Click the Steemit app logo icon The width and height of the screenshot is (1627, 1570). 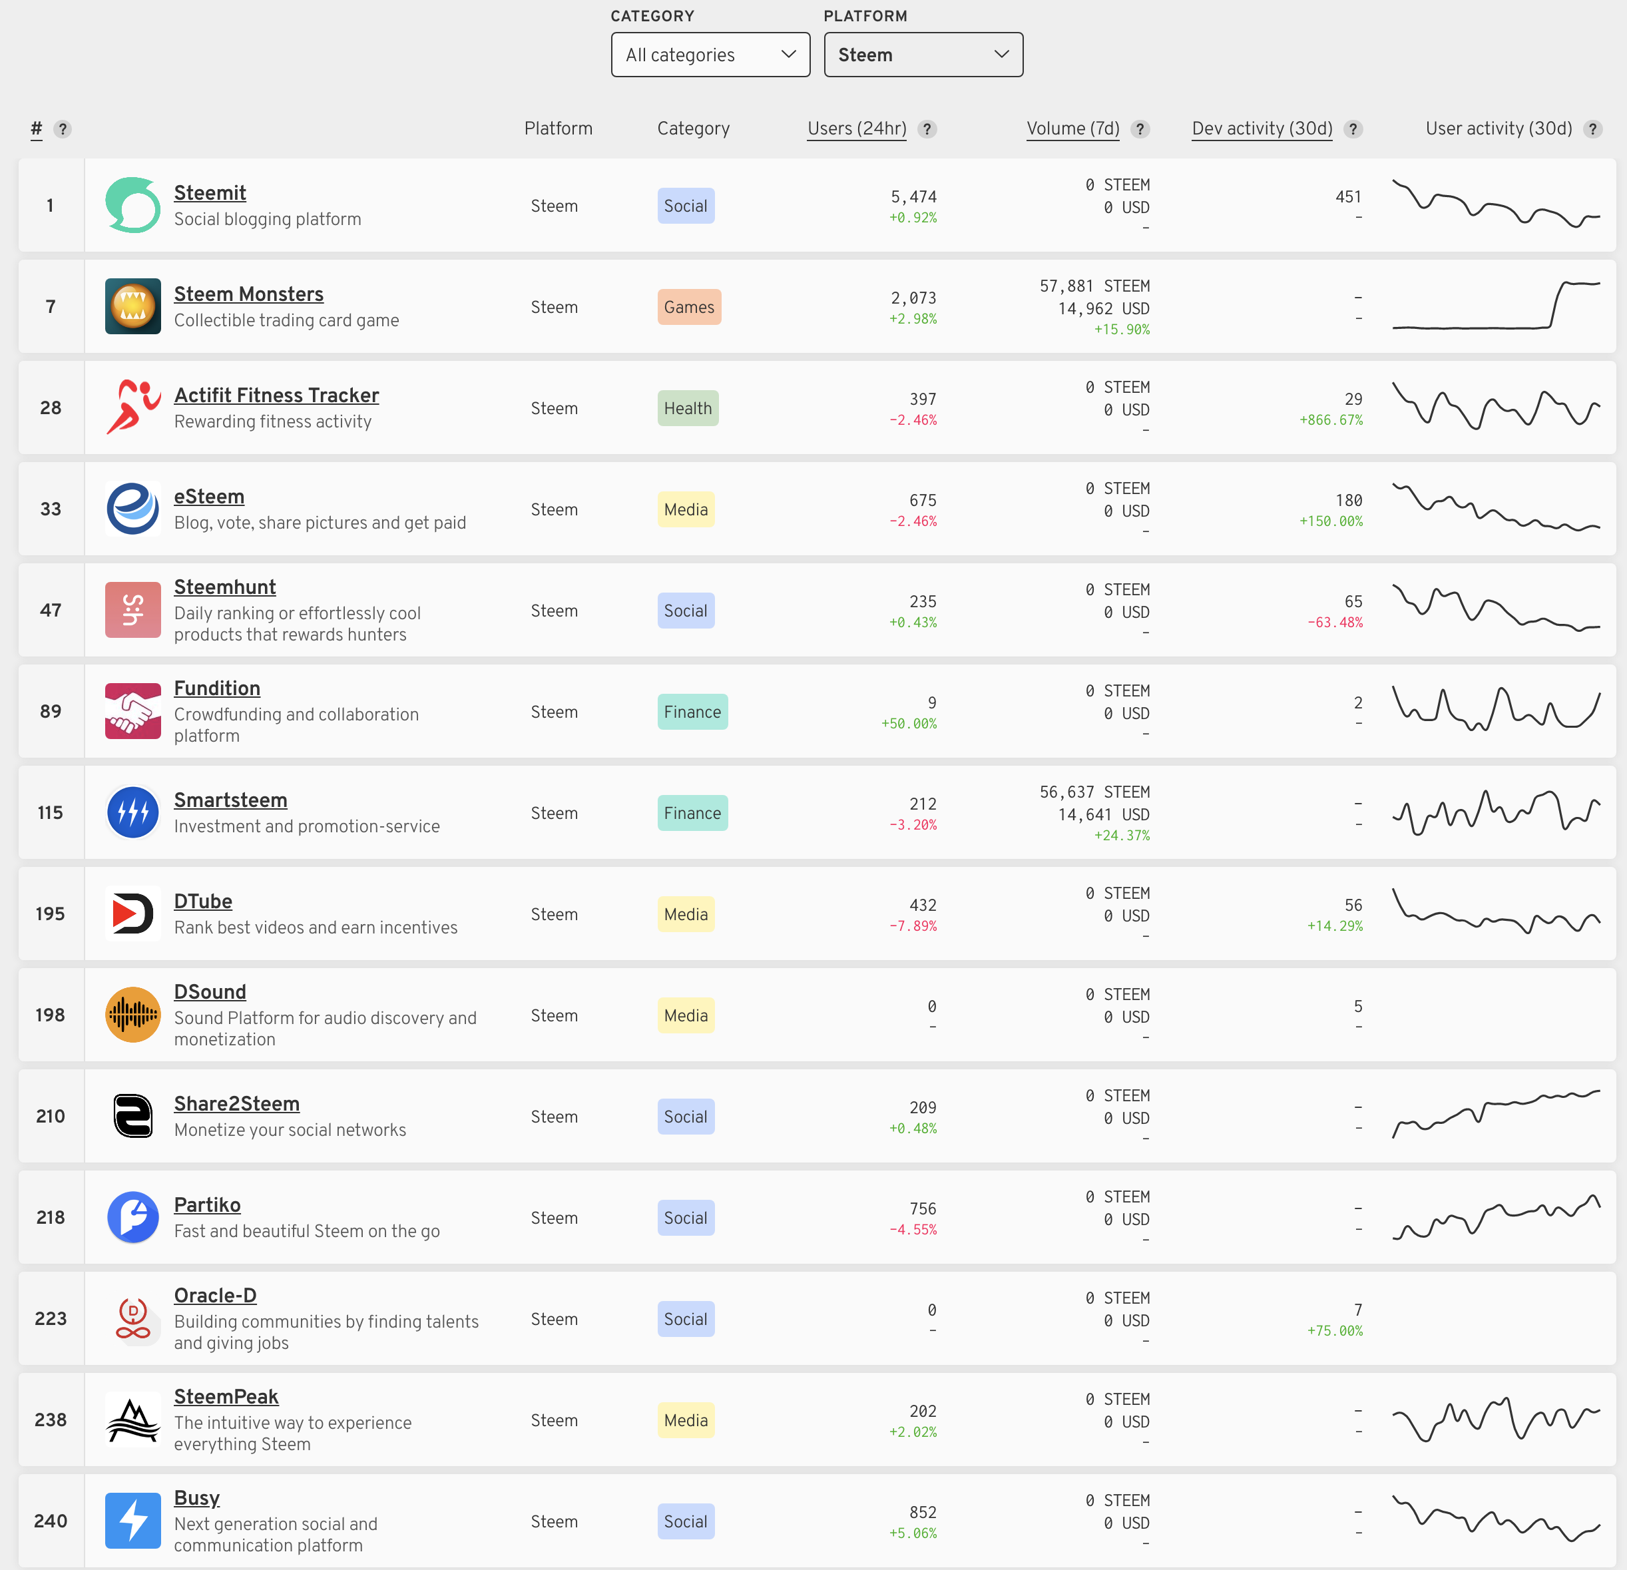(x=133, y=205)
